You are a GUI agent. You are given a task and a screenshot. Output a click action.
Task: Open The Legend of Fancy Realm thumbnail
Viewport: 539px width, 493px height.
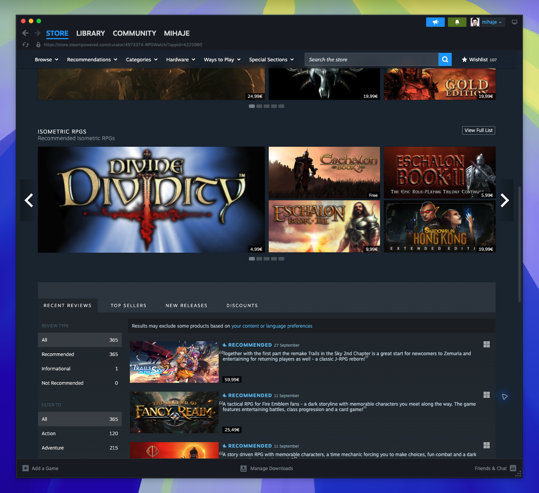[174, 412]
